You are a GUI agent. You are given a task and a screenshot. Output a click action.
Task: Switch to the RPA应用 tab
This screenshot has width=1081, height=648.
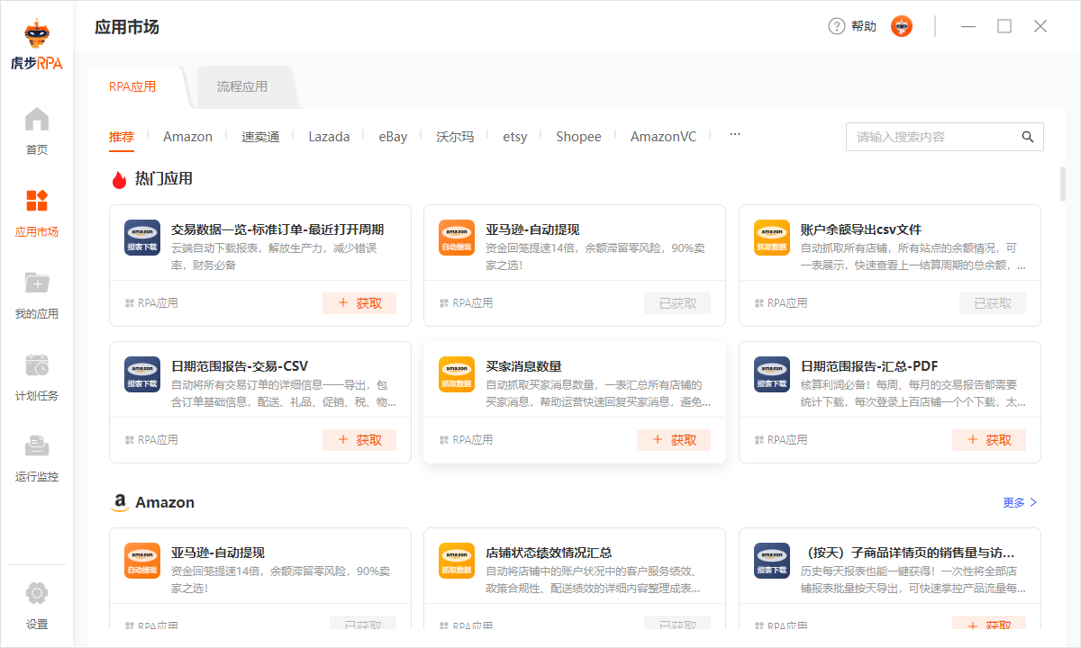tap(132, 87)
